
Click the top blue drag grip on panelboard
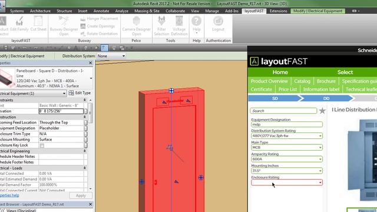pyautogui.click(x=171, y=91)
